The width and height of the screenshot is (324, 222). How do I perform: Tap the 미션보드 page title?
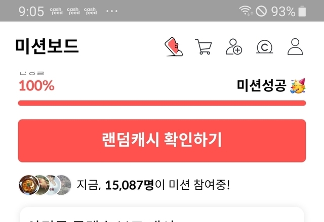[47, 46]
